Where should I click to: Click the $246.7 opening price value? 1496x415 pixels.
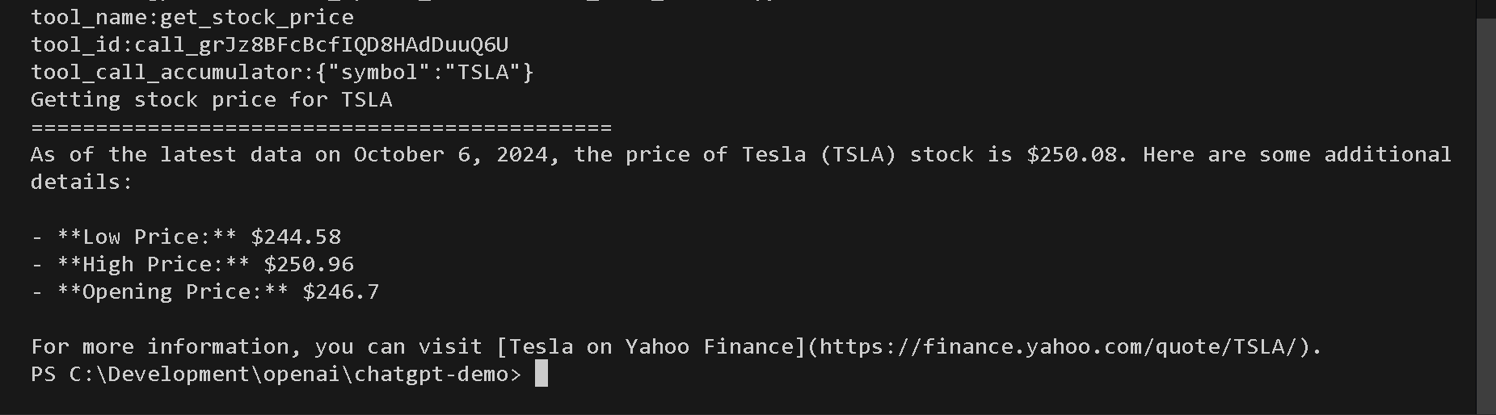[340, 292]
